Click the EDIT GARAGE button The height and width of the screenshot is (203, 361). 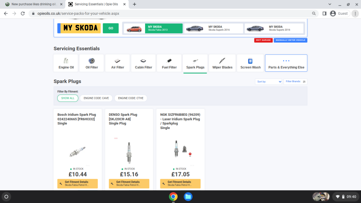(263, 40)
